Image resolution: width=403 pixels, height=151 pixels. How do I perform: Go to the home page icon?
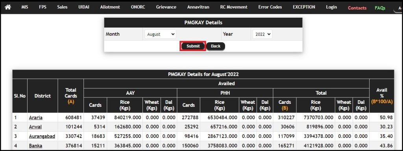point(8,7)
